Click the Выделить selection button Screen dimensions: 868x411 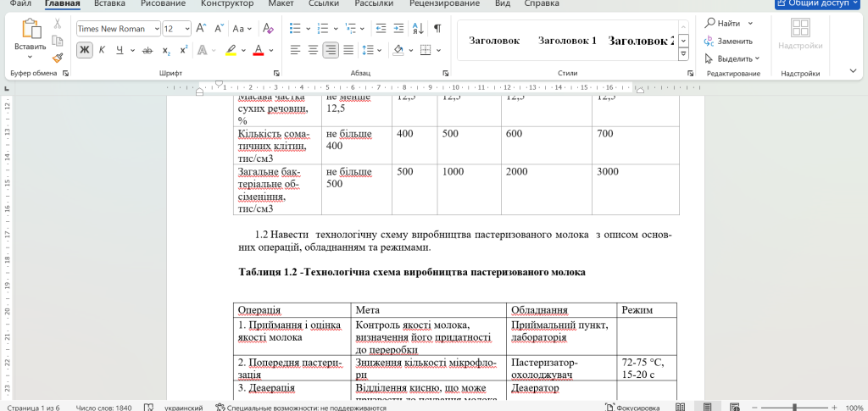pyautogui.click(x=732, y=58)
